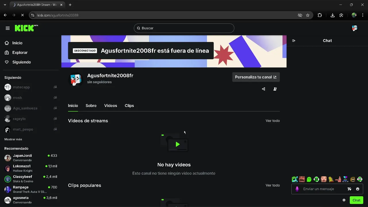Collapse the chat panel with arrow icon
Screen dimensions: 368x207
click(x=294, y=41)
